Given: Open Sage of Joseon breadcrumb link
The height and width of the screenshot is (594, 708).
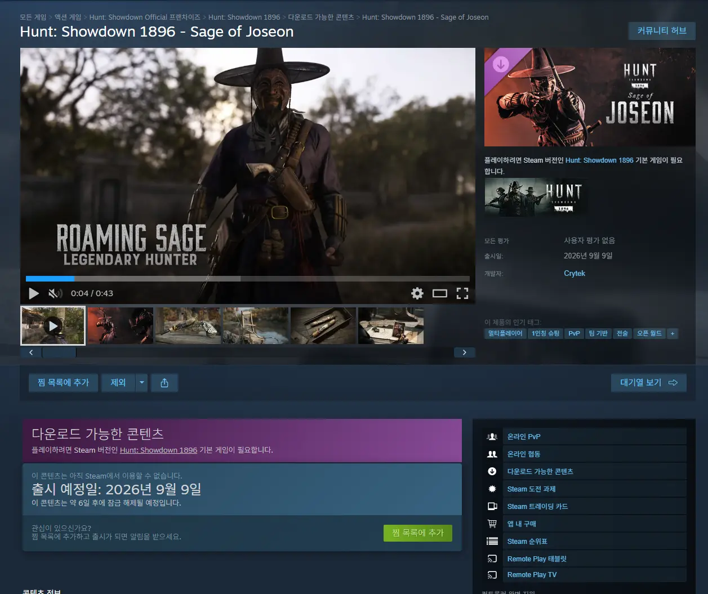Looking at the screenshot, I should (x=425, y=17).
